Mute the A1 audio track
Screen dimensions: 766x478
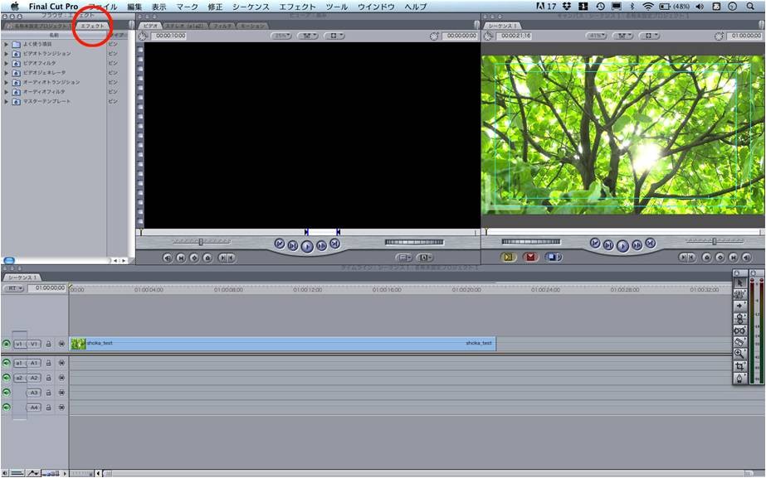tap(7, 363)
